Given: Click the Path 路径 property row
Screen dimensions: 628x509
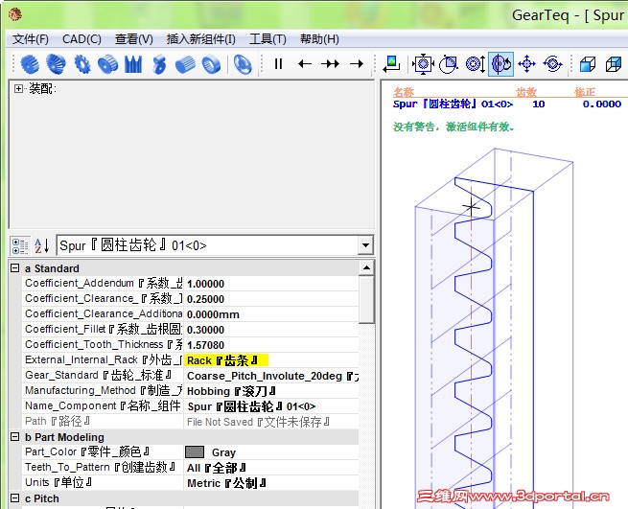Looking at the screenshot, I should click(191, 422).
